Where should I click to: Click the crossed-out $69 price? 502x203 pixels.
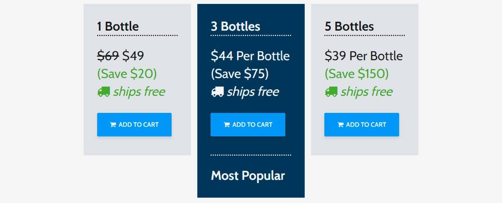[108, 56]
